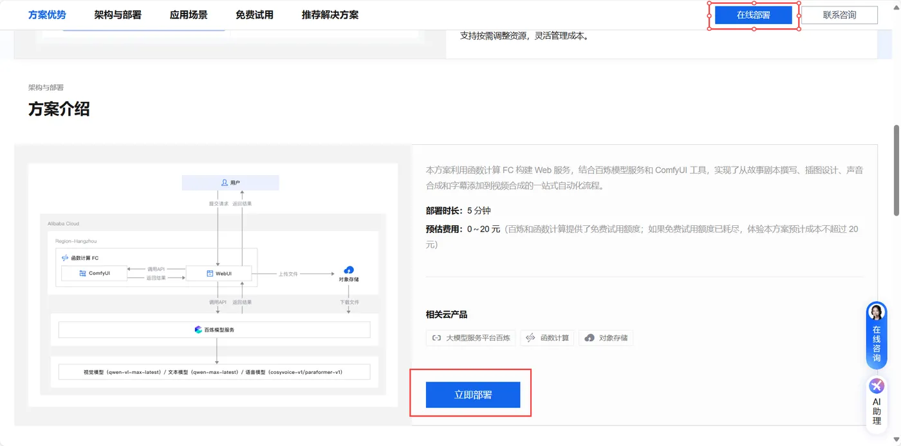Viewport: 901px width, 446px height.
Task: Click the AI 助理 purple star icon
Action: coord(877,386)
